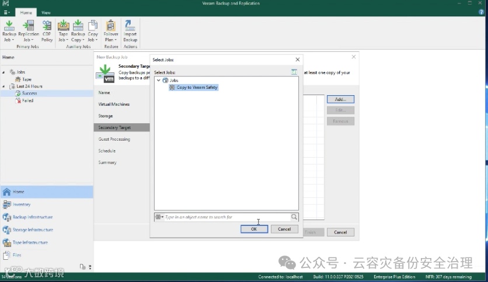Collapse the Jobs node in the left tree

tap(4, 72)
